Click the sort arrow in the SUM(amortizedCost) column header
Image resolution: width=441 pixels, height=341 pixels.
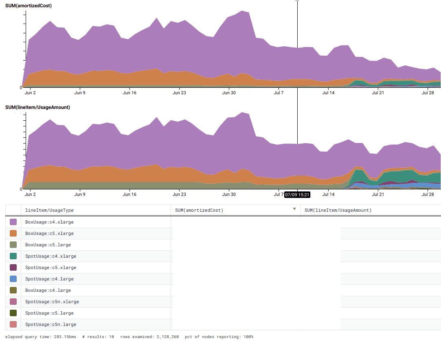294,209
